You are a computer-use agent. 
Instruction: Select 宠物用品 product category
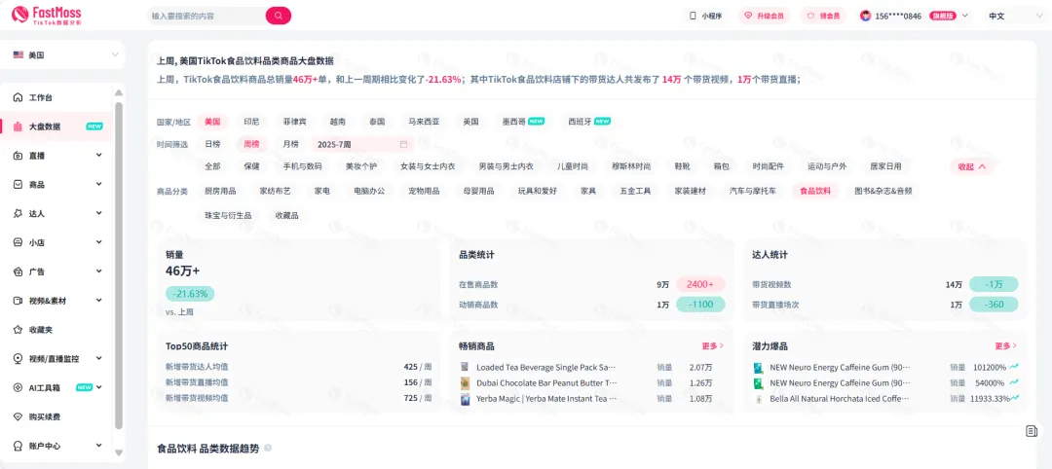point(424,191)
